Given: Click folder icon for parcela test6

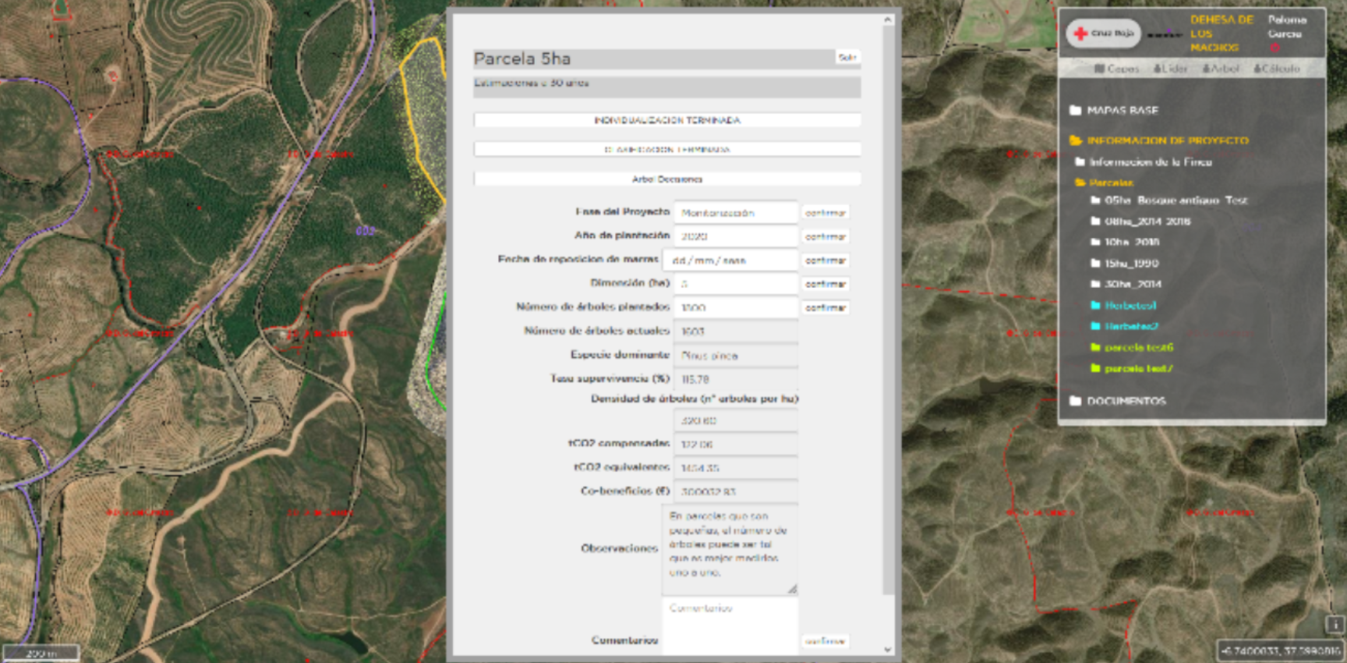Looking at the screenshot, I should (1095, 348).
